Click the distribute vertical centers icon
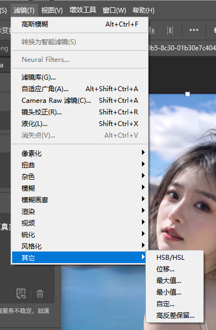Image resolution: width=216 pixels, height=330 pixels. pos(170,30)
